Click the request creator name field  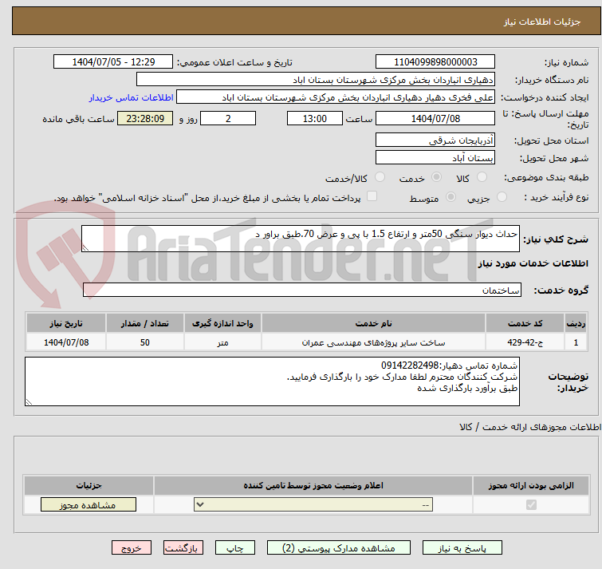pyautogui.click(x=336, y=97)
